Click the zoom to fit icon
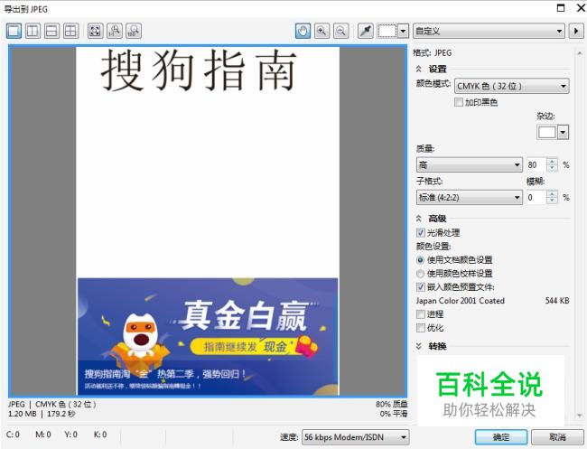Image resolution: width=587 pixels, height=449 pixels. pos(96,31)
